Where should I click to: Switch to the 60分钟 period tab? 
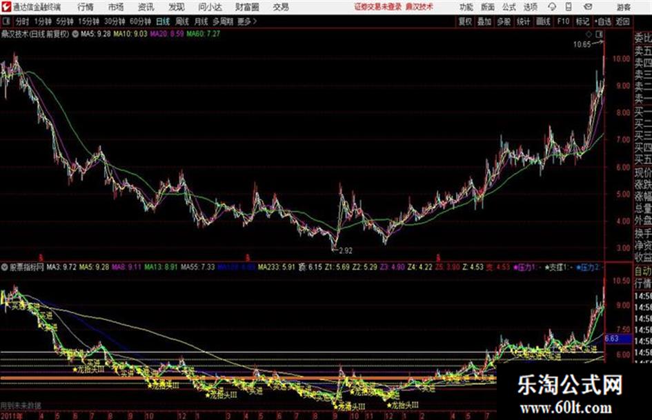(x=140, y=21)
